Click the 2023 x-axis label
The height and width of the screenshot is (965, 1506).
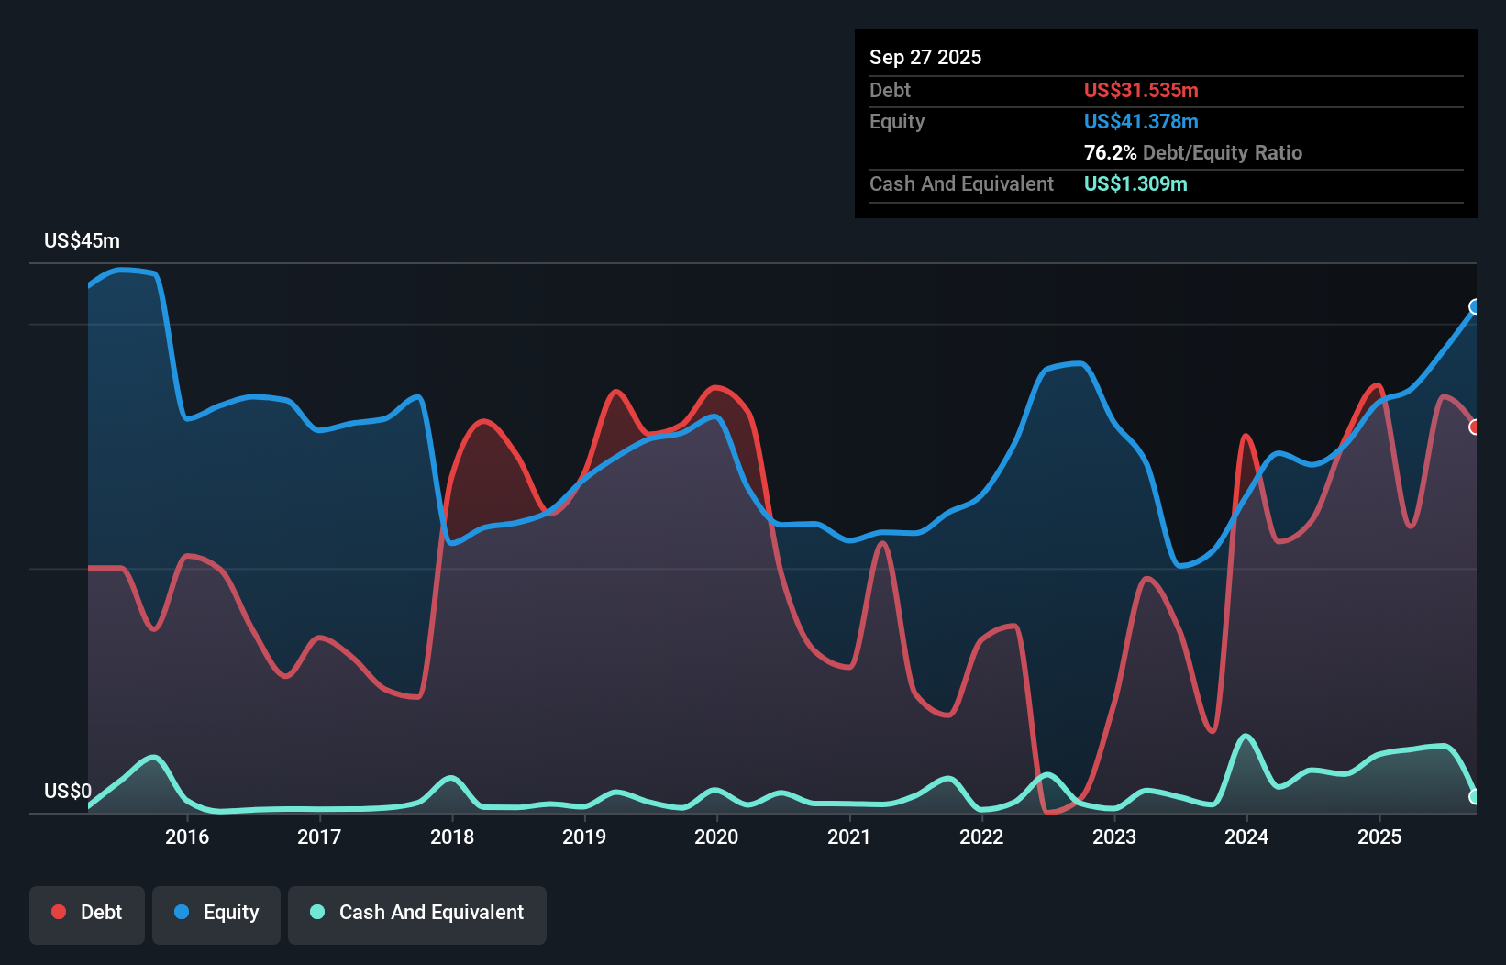1114,837
